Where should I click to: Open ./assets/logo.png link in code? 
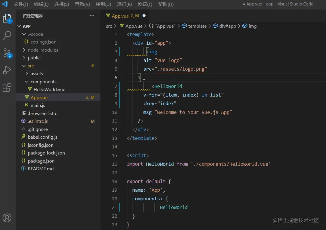[181, 69]
